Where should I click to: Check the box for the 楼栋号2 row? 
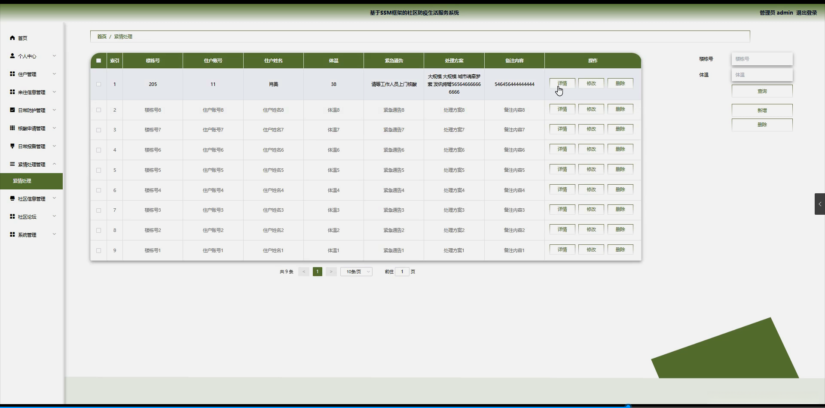[98, 230]
